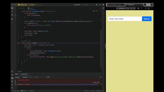Image resolution: width=164 pixels, height=92 pixels.
Task: Click the browser reload button
Action: [x=114, y=8]
